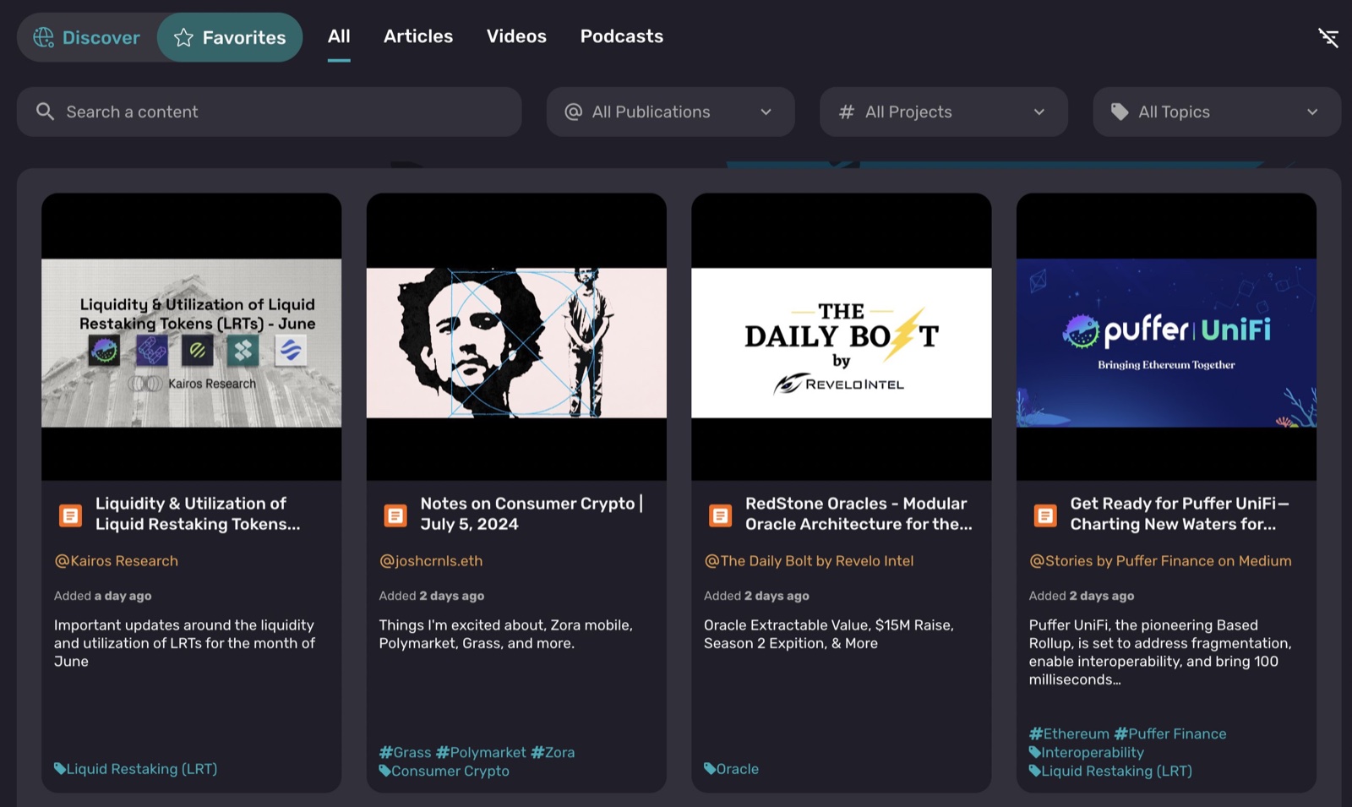The image size is (1352, 807).
Task: Filter by the Consumer Crypto topic
Action: [444, 771]
